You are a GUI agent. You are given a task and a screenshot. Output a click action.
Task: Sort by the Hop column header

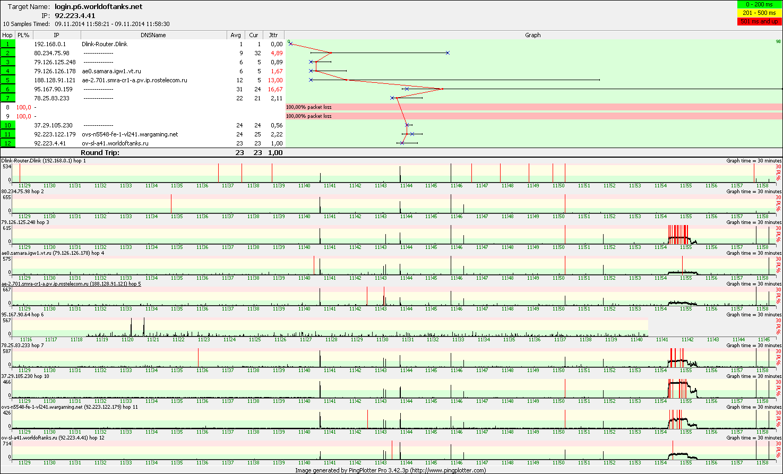click(7, 35)
